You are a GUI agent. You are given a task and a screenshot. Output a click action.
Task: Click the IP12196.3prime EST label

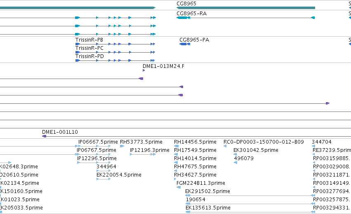click(150, 150)
